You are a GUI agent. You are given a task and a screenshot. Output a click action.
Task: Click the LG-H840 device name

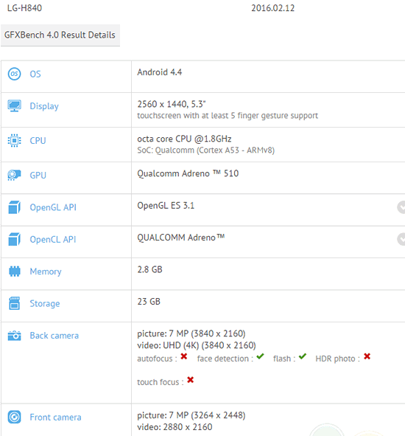pyautogui.click(x=24, y=8)
